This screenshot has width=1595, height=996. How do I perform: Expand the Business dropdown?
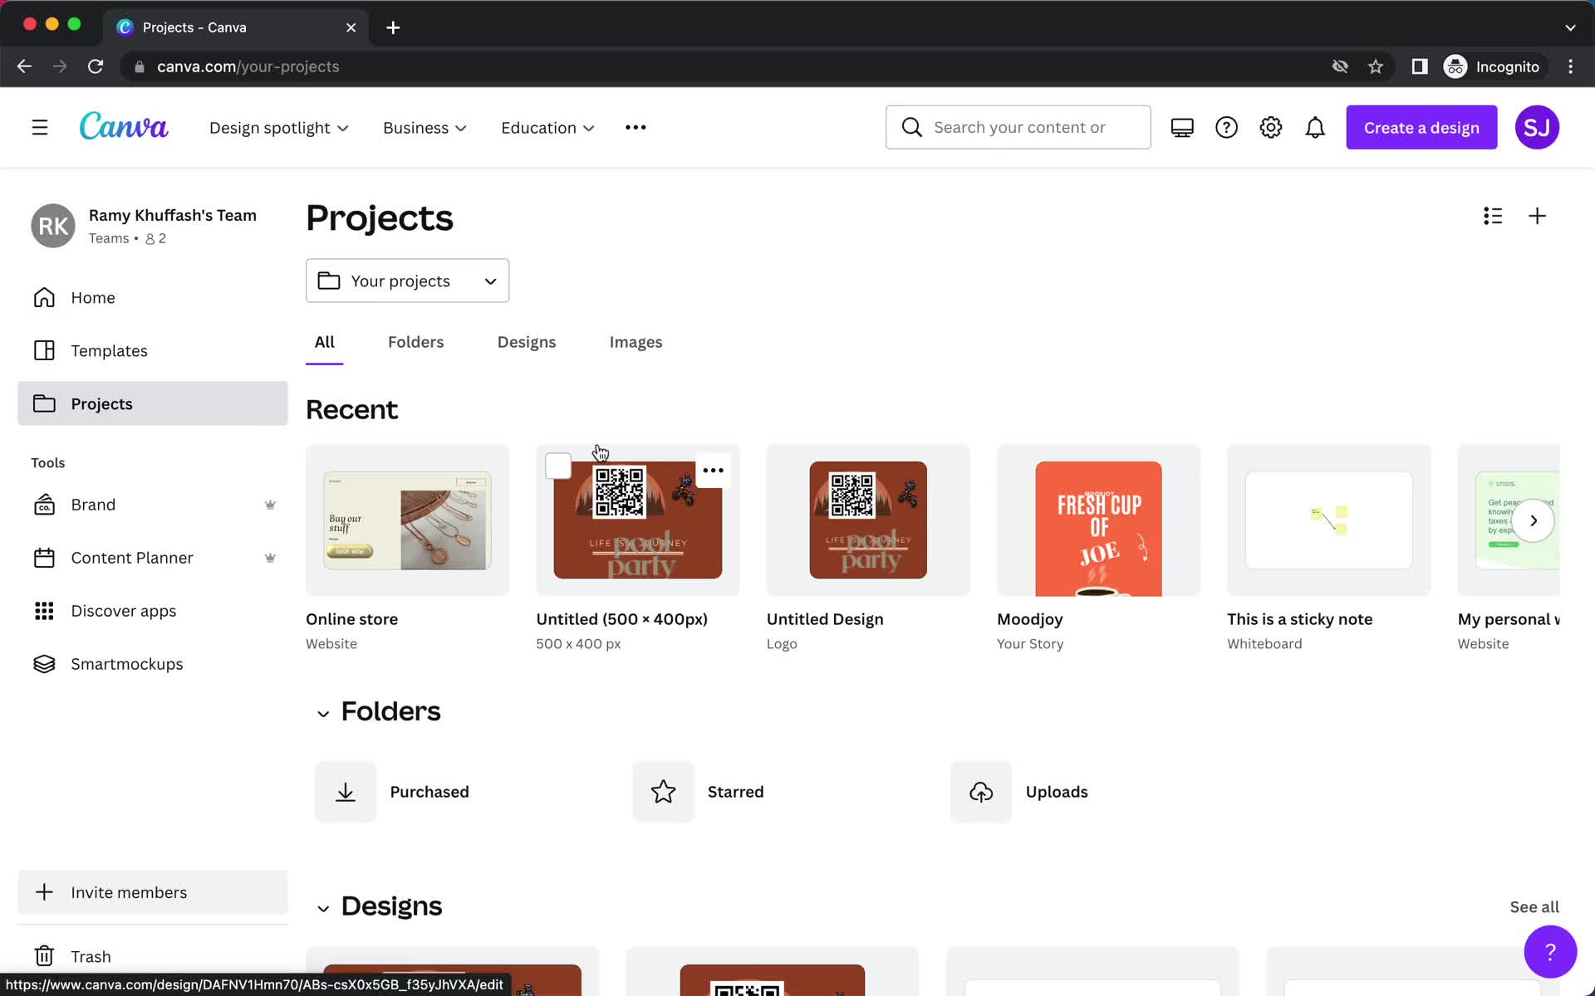click(425, 128)
